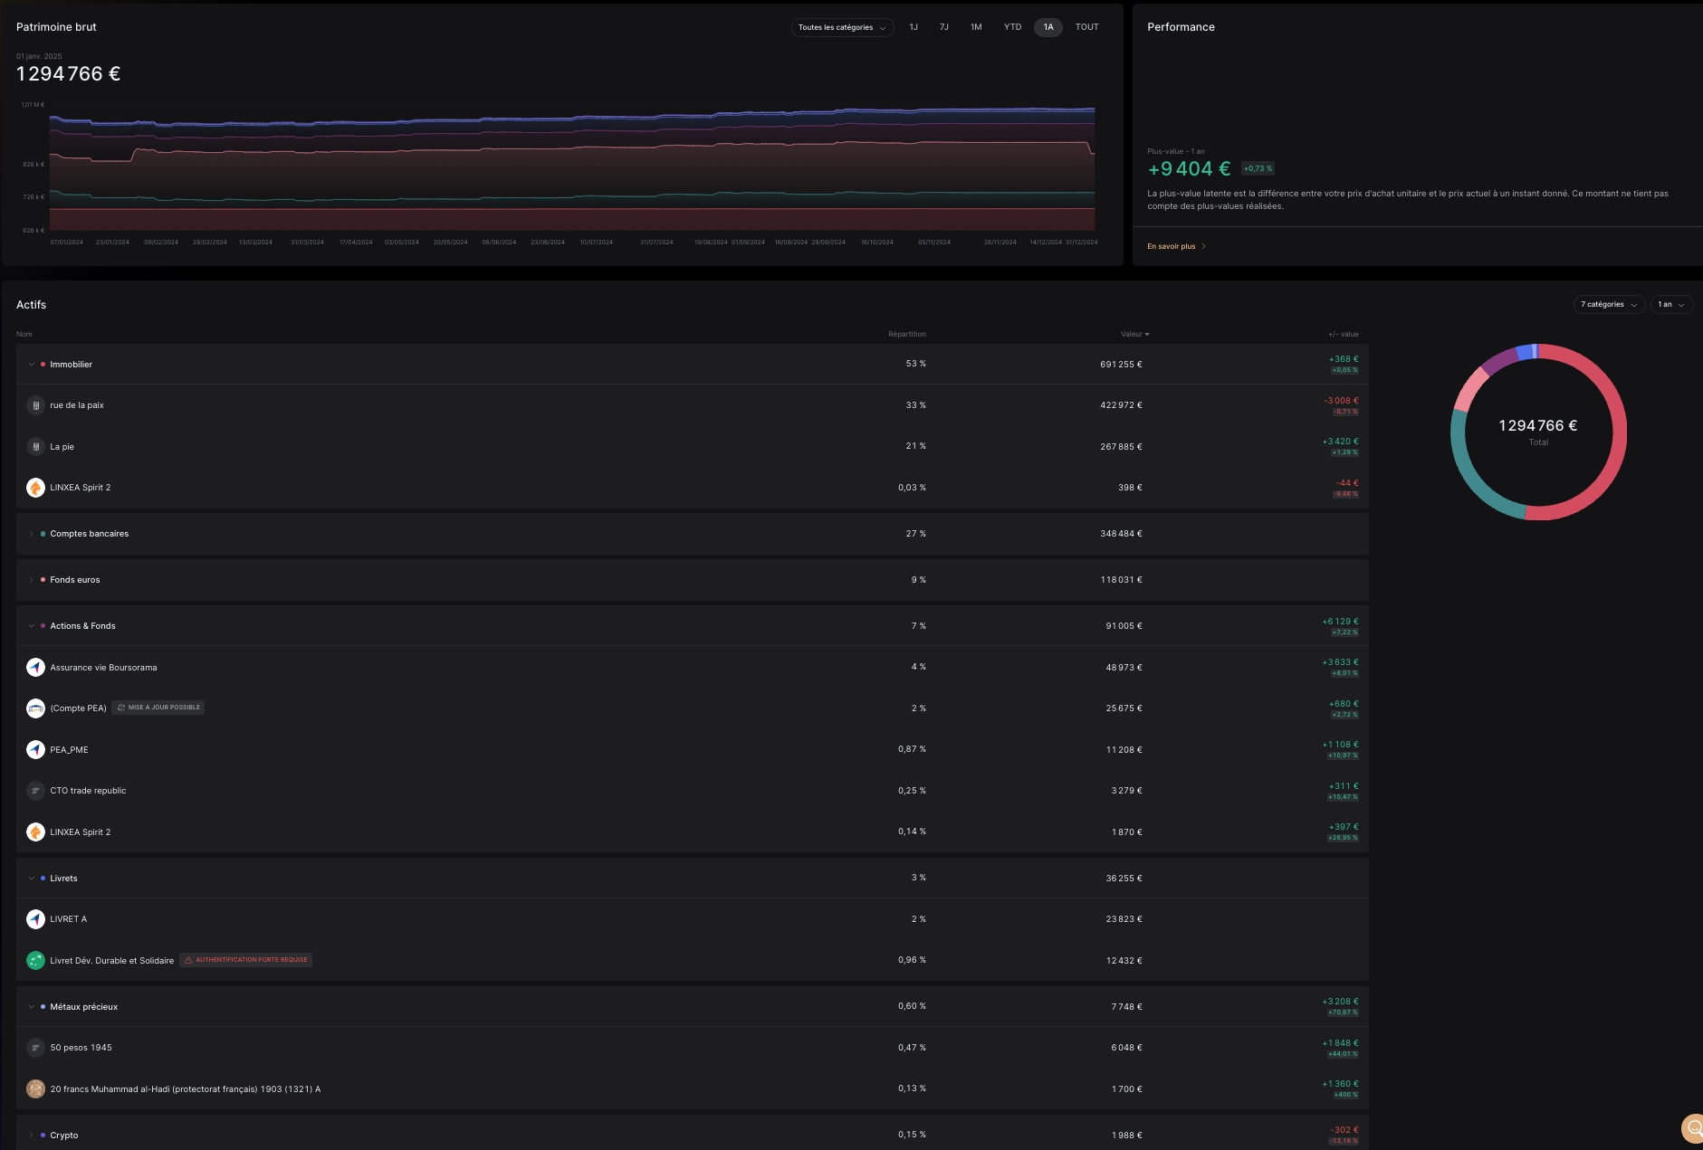Image resolution: width=1703 pixels, height=1150 pixels.
Task: Click the Compte PEA bank logo icon
Action: (x=35, y=708)
